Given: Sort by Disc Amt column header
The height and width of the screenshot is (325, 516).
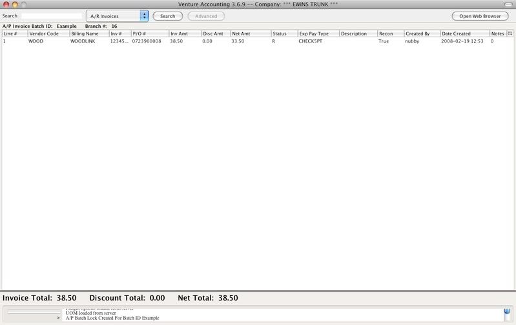Looking at the screenshot, I should tap(216, 34).
